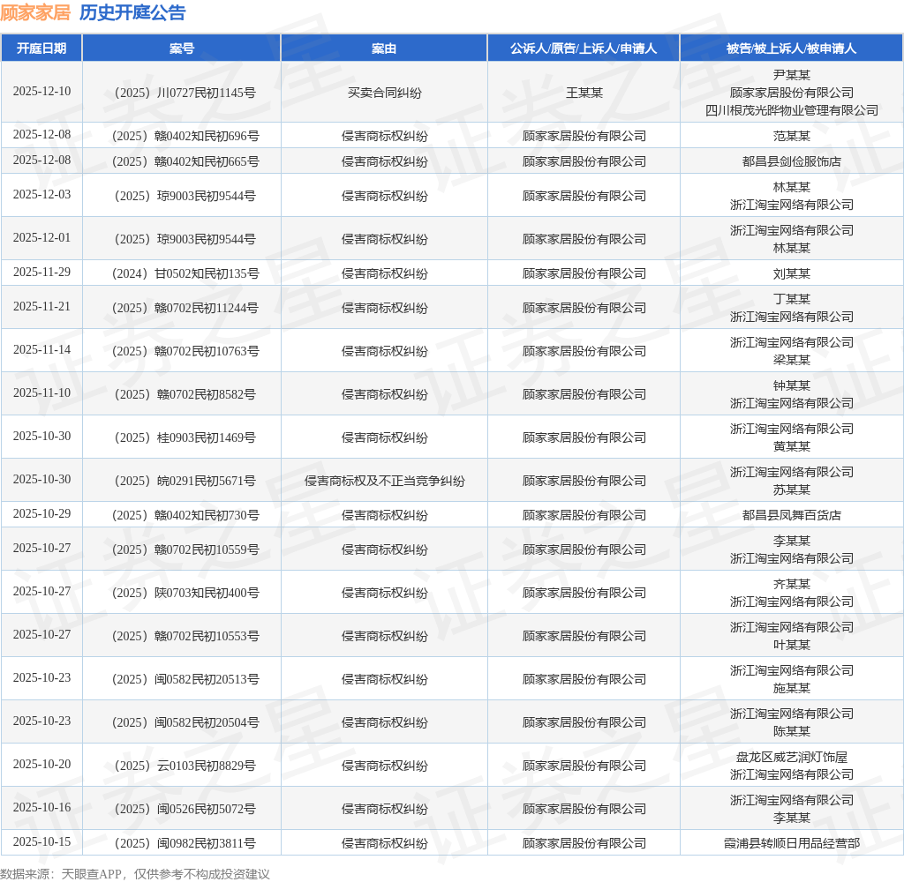
Task: Click the 顾家家居 title text
Action: click(35, 12)
